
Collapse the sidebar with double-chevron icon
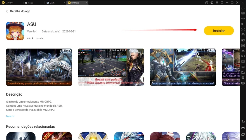[x=243, y=3]
